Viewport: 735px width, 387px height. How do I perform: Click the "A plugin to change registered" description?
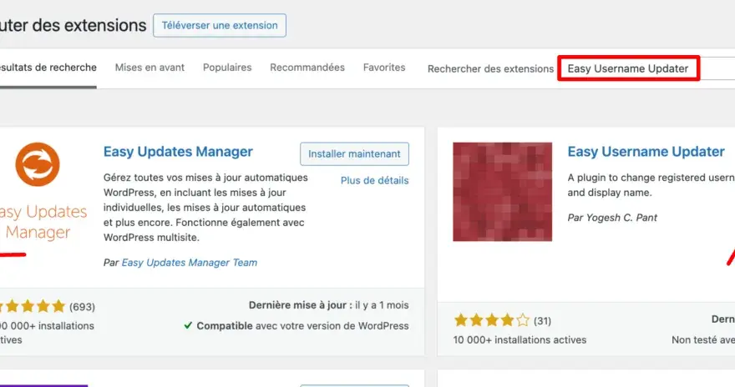pyautogui.click(x=651, y=185)
